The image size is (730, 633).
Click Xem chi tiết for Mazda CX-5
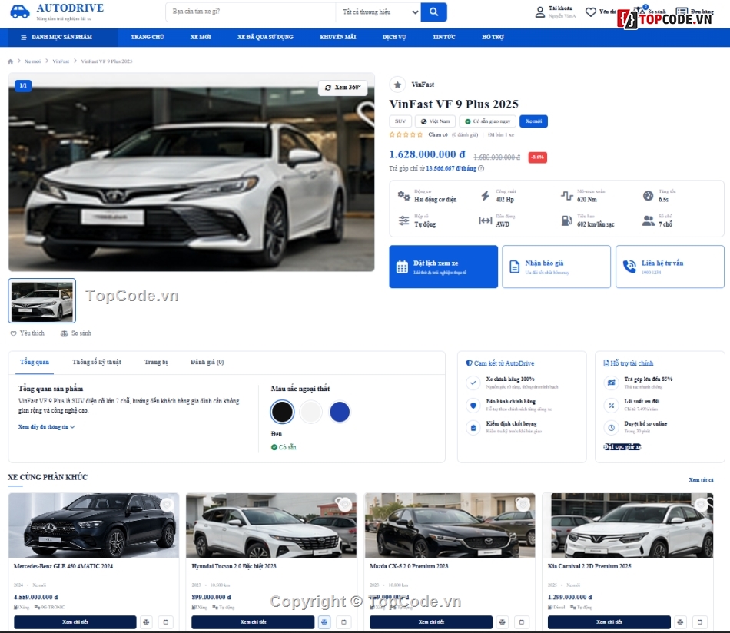(431, 621)
